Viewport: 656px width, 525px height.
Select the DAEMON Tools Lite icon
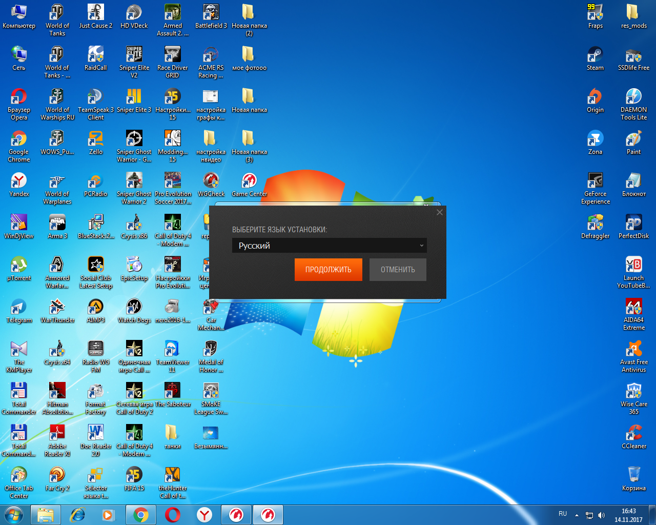[x=633, y=104]
